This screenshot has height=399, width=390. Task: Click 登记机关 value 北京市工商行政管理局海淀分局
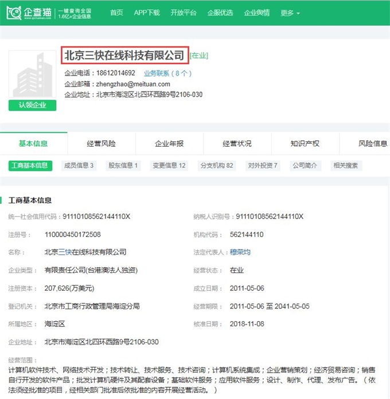coord(92,306)
